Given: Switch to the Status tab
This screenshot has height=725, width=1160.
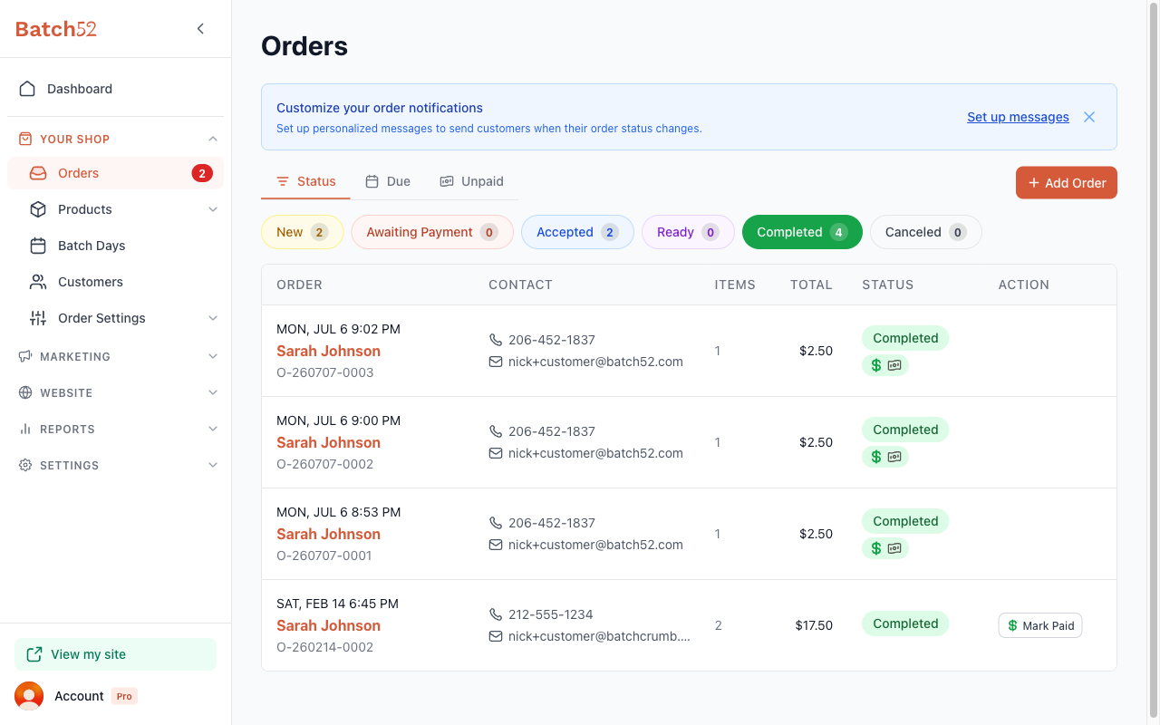Looking at the screenshot, I should point(305,181).
